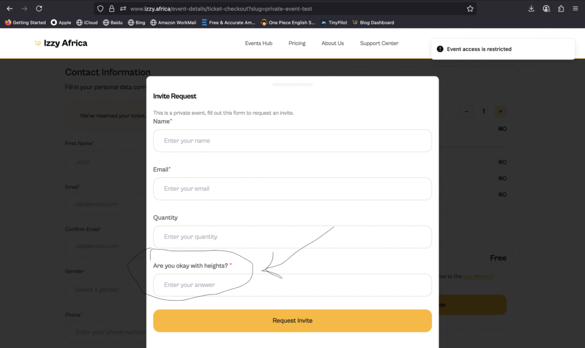Open the Support Center nav link
Viewport: 585px width, 348px height.
click(x=379, y=43)
